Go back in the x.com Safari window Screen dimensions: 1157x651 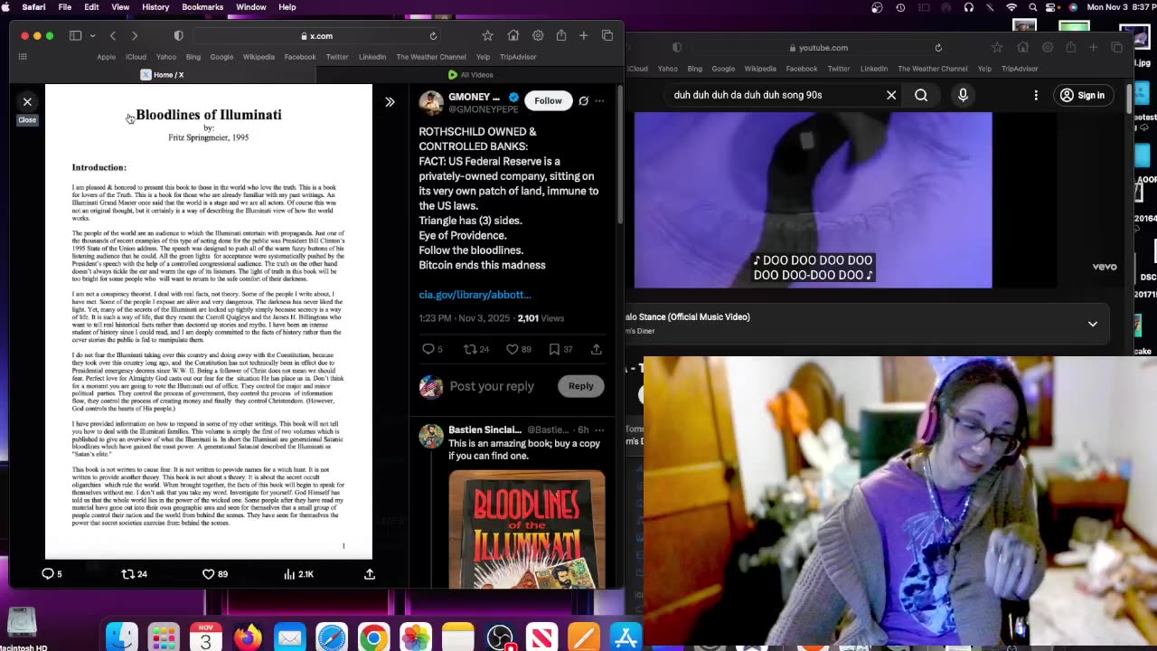113,36
